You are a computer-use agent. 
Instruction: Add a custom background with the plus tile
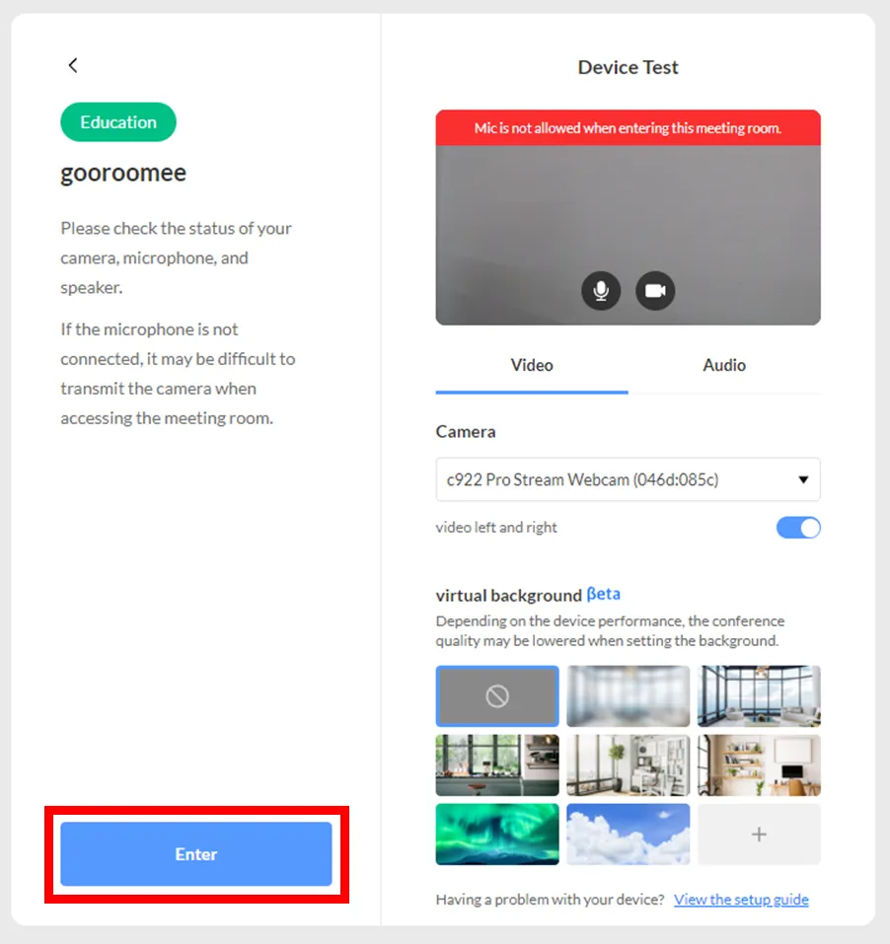click(x=759, y=834)
